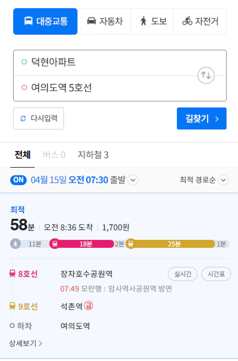Click the gold Line 9 subway icon in route bar

[131, 244]
